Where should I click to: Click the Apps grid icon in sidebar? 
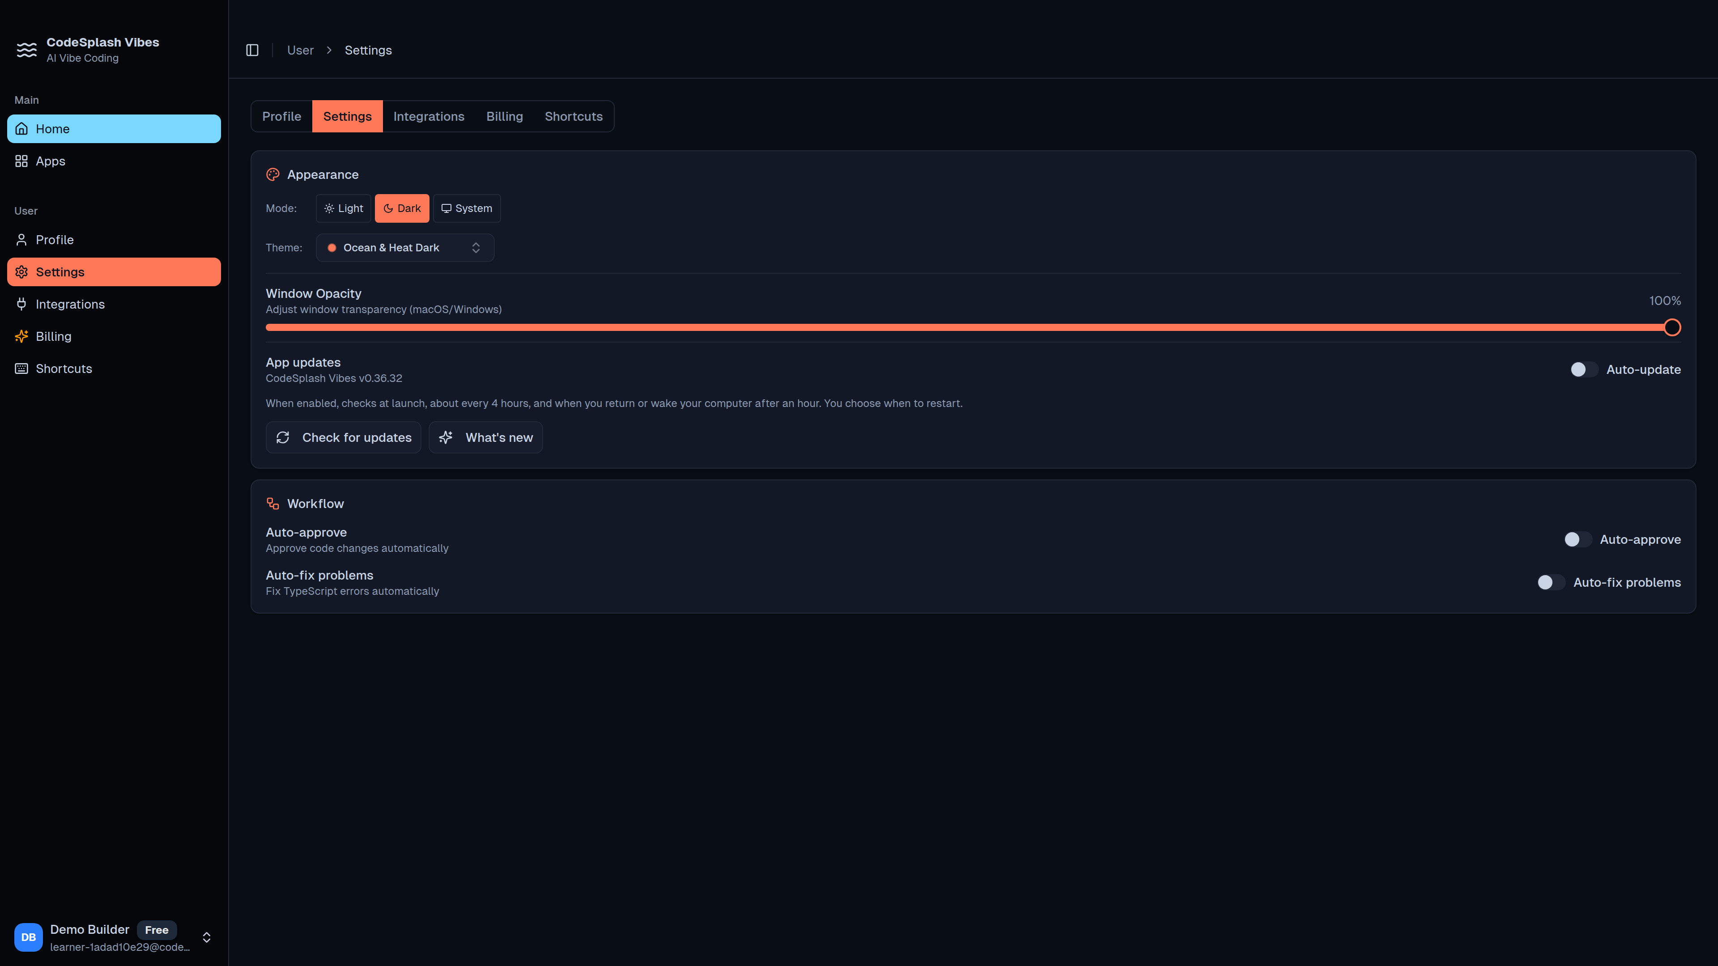pyautogui.click(x=21, y=161)
